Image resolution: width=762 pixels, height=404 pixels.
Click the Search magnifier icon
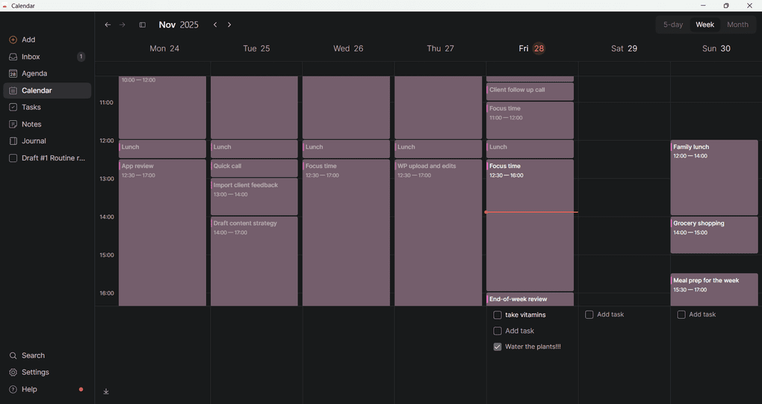13,355
